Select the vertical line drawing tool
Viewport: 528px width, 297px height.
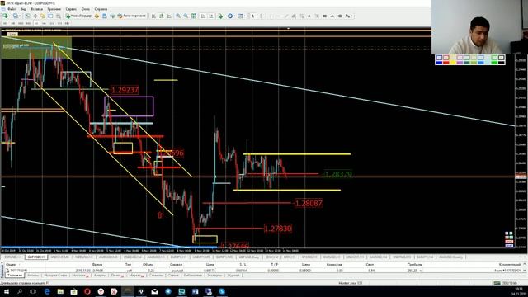[271, 16]
